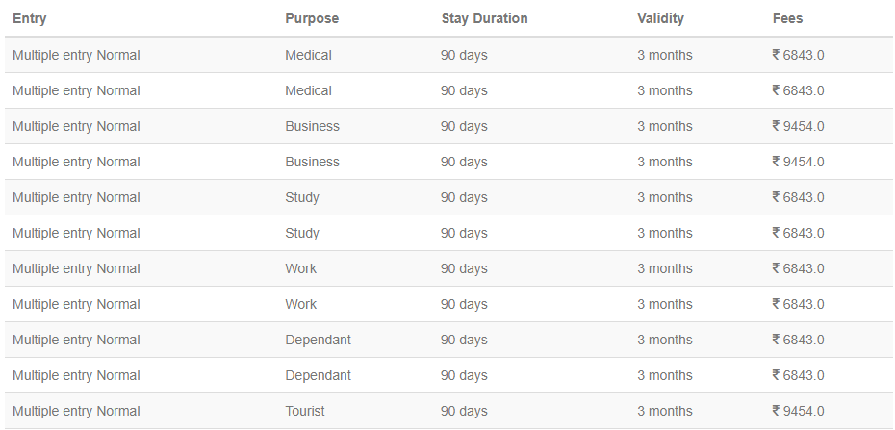Select Multiple entry Normal in the Tourist row
The image size is (895, 430).
click(76, 411)
